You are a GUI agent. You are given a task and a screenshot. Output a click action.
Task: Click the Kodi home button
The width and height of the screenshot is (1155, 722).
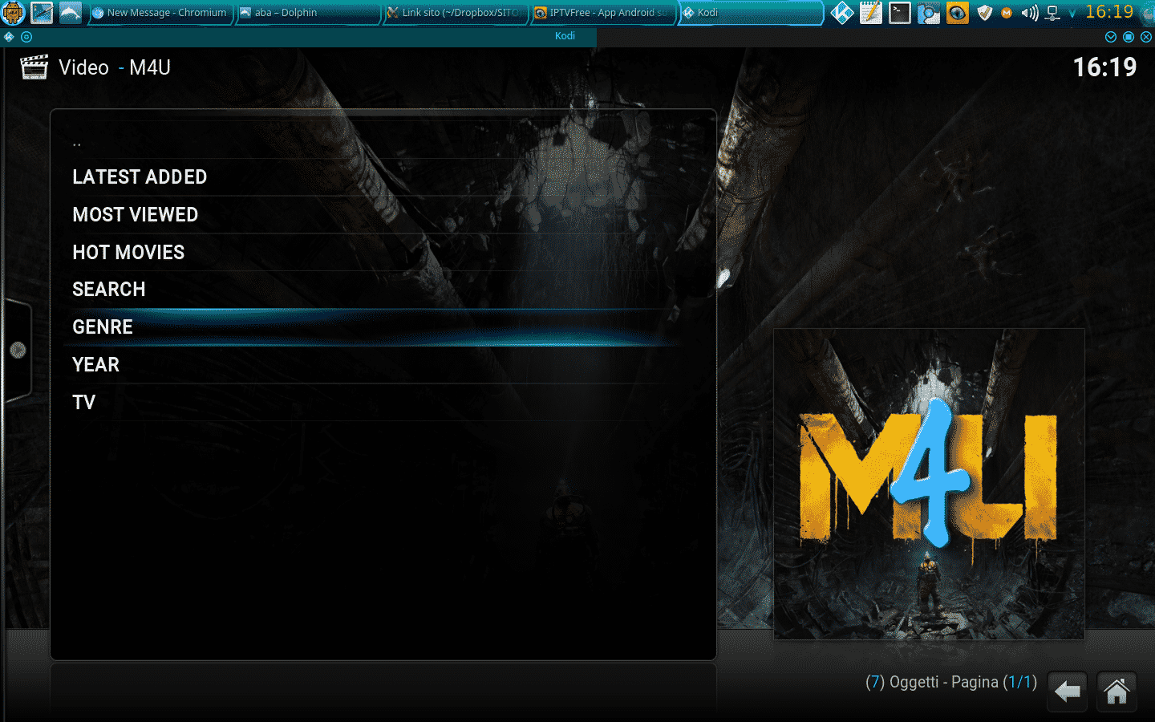[1116, 692]
